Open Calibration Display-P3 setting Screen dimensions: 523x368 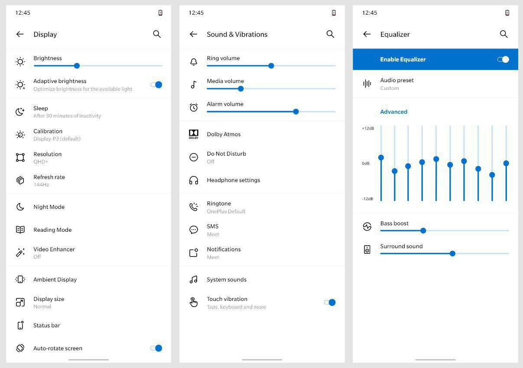[89, 134]
